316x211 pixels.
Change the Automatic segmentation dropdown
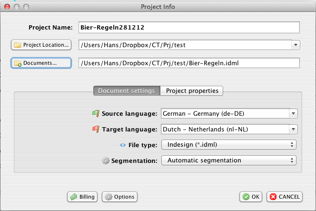229,161
